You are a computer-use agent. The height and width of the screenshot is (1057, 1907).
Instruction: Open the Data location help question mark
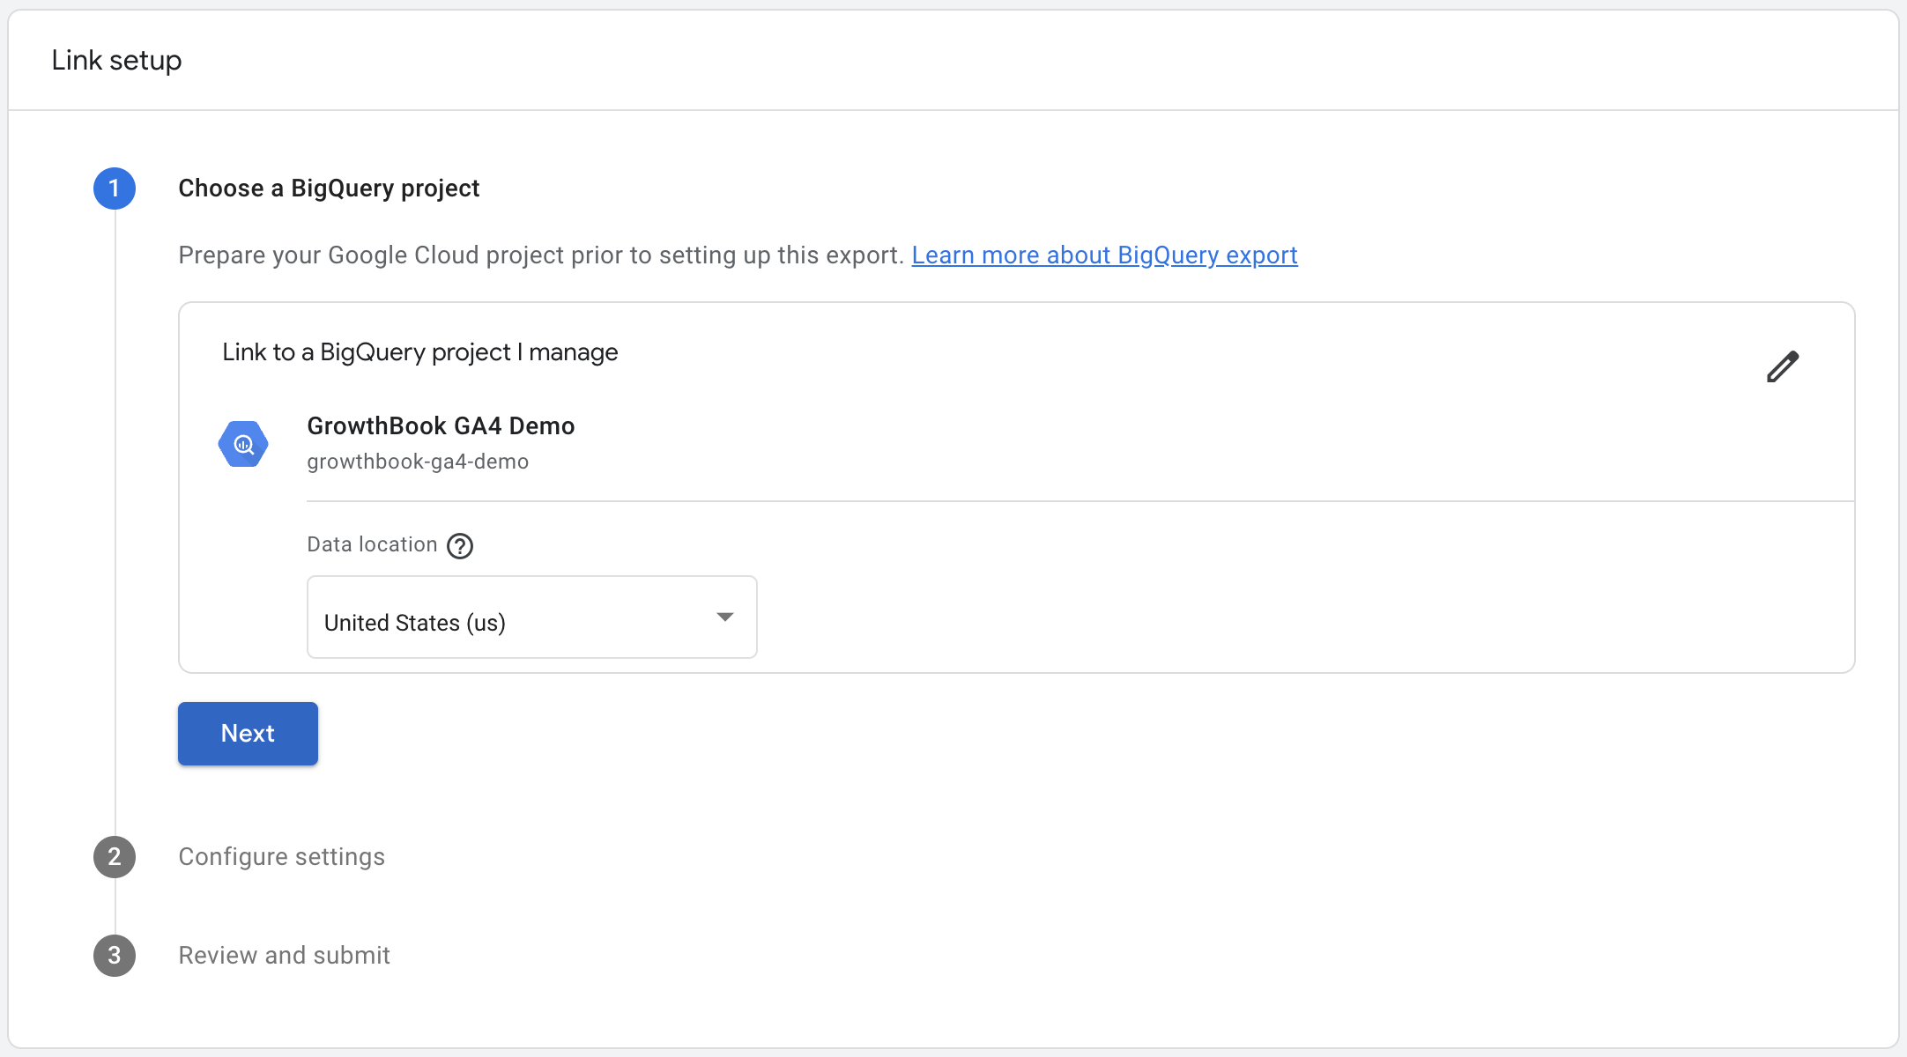pos(460,546)
